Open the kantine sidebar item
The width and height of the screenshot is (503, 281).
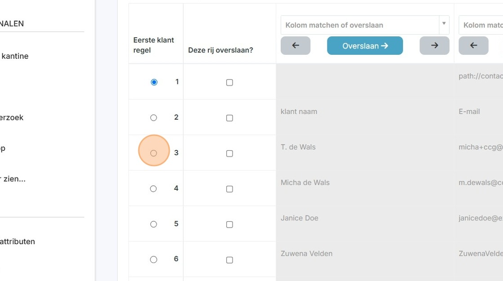click(14, 56)
